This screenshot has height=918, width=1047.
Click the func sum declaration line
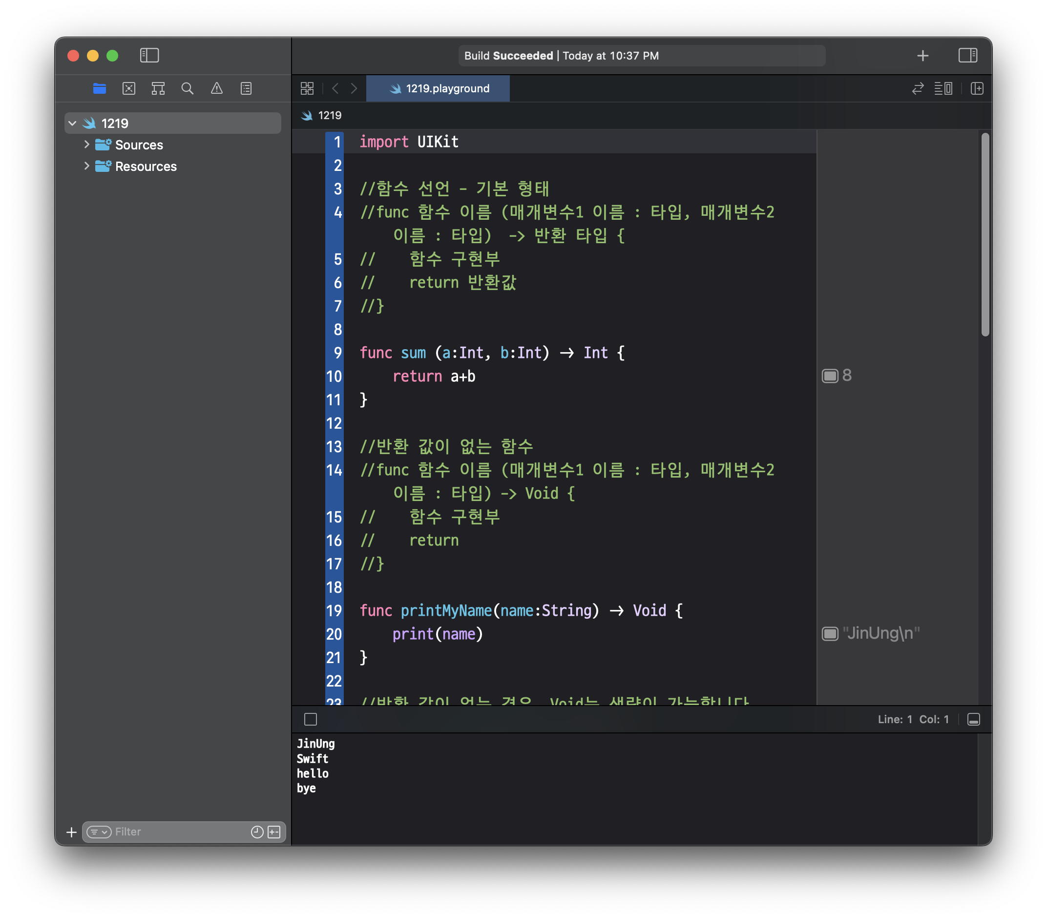492,353
